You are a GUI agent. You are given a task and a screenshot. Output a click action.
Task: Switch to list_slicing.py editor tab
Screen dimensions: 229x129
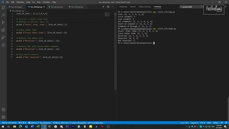16,7
